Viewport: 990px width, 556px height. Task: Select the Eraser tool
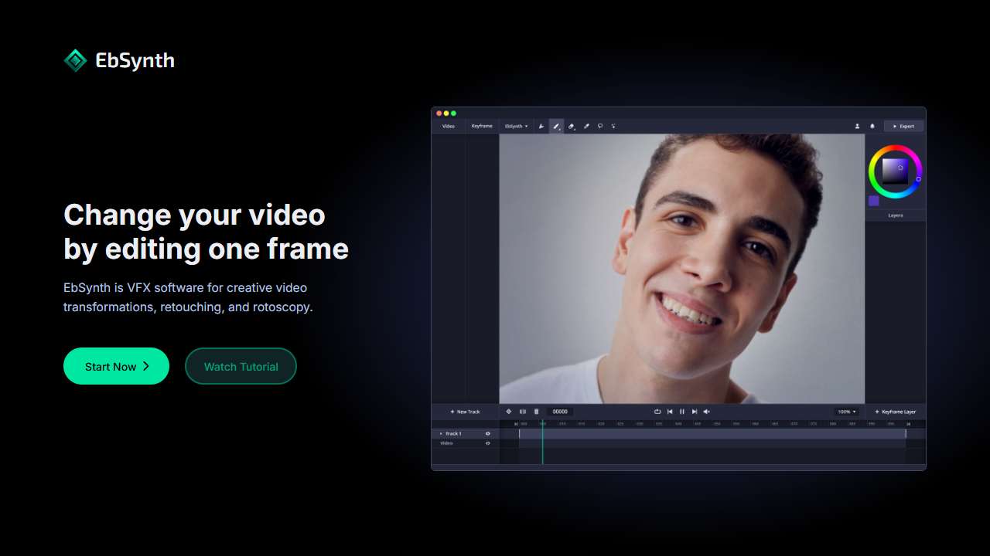pos(572,126)
